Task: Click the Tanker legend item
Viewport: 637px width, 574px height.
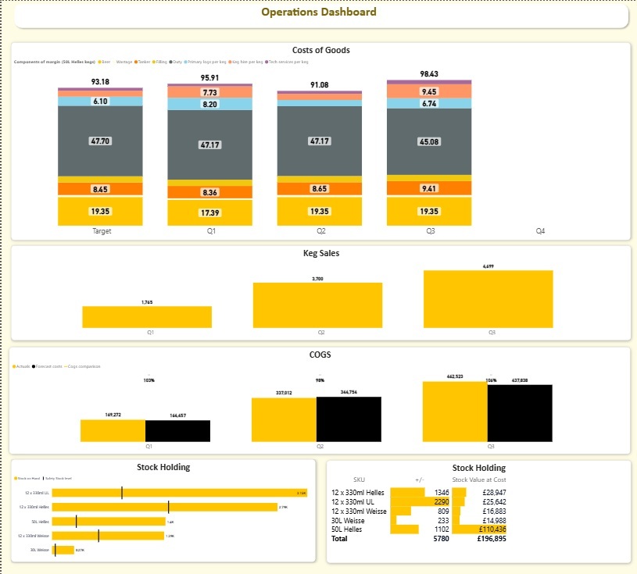Action: pos(142,62)
